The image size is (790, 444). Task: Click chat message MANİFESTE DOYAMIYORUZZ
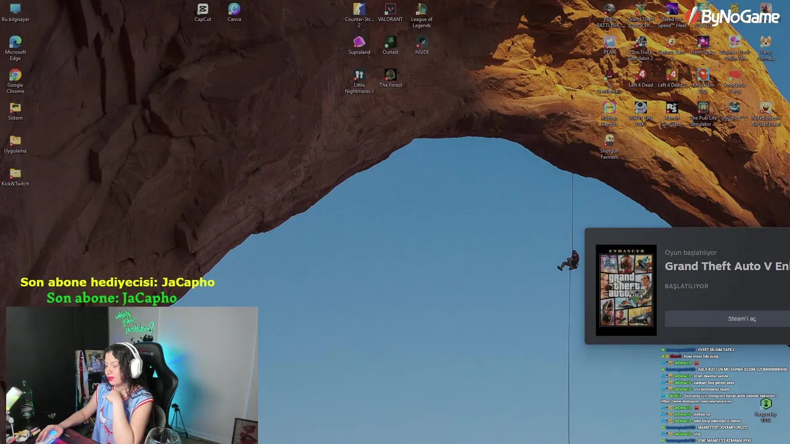coord(722,427)
